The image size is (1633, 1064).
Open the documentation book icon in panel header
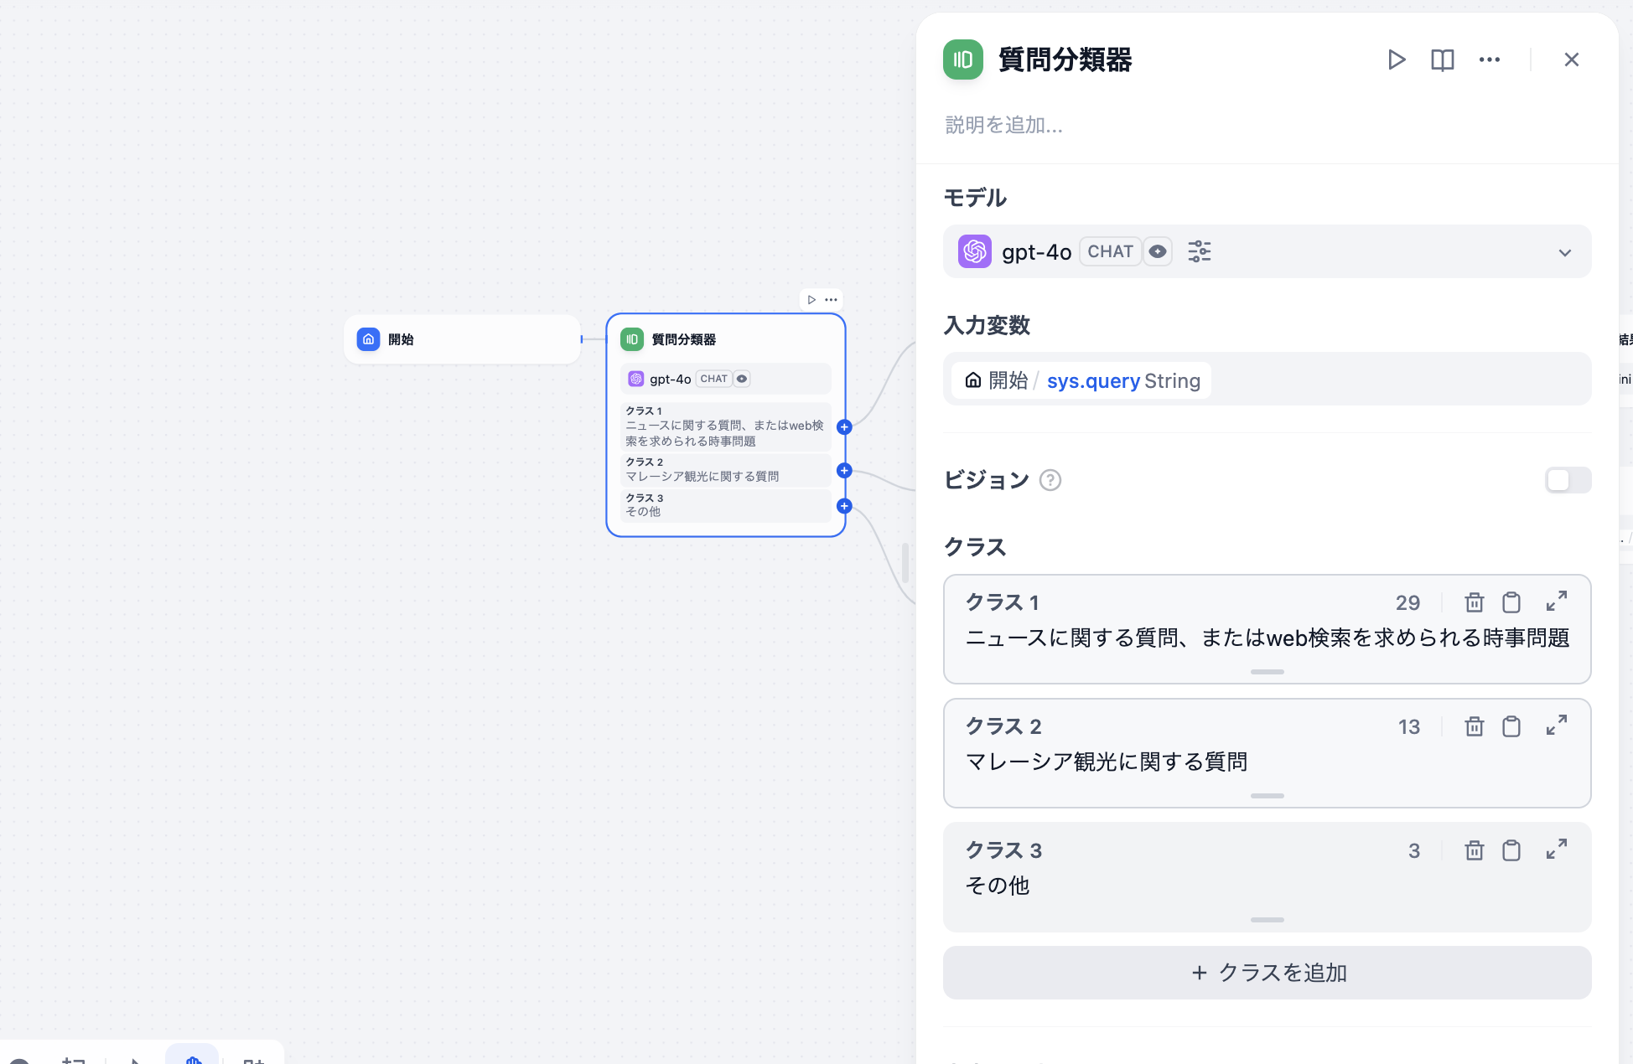point(1443,59)
